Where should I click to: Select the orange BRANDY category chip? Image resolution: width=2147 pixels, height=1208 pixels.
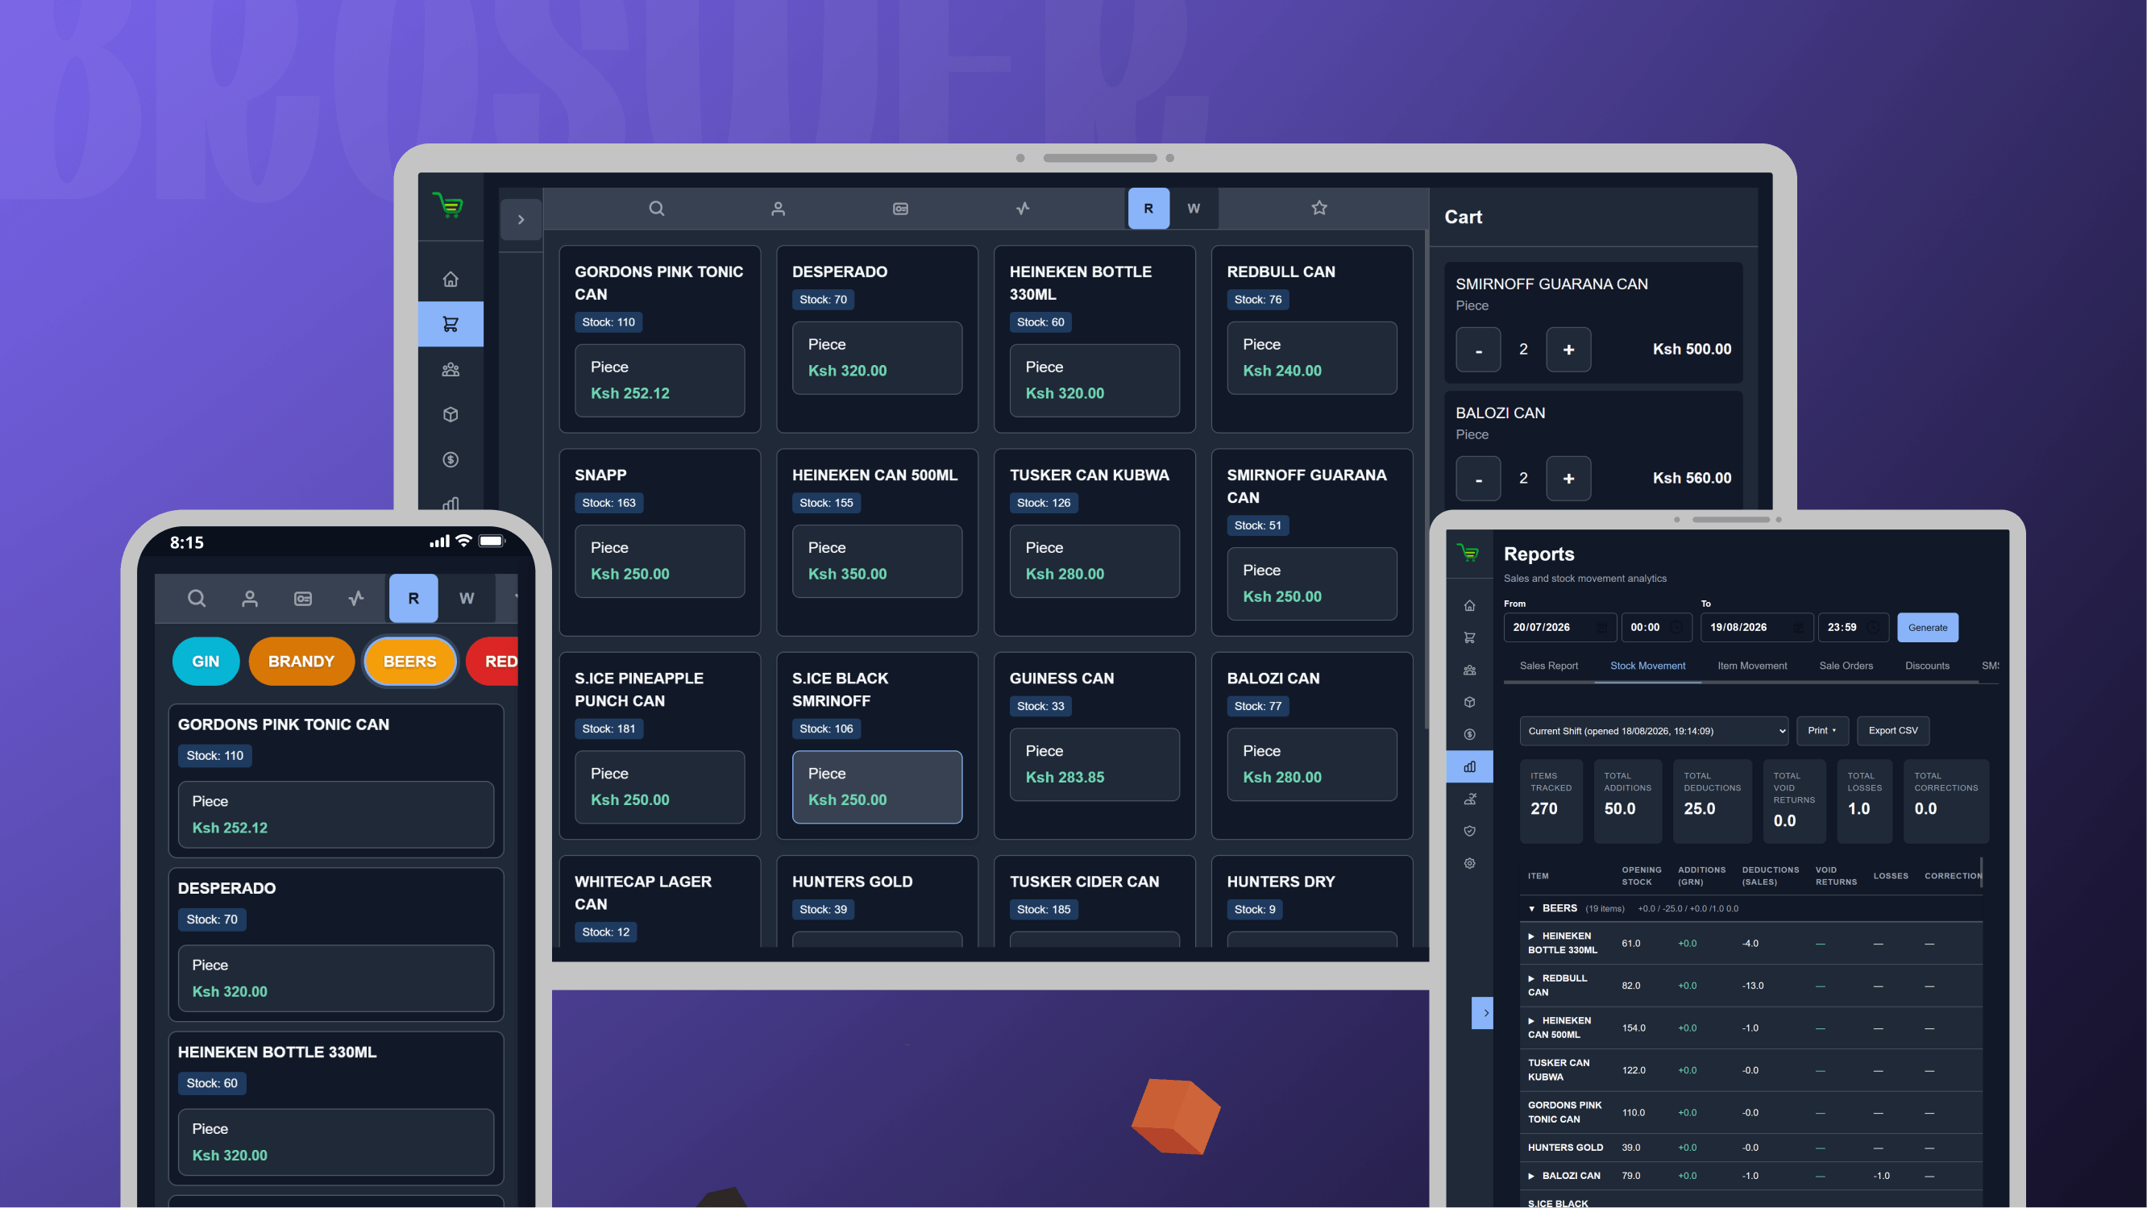[301, 661]
